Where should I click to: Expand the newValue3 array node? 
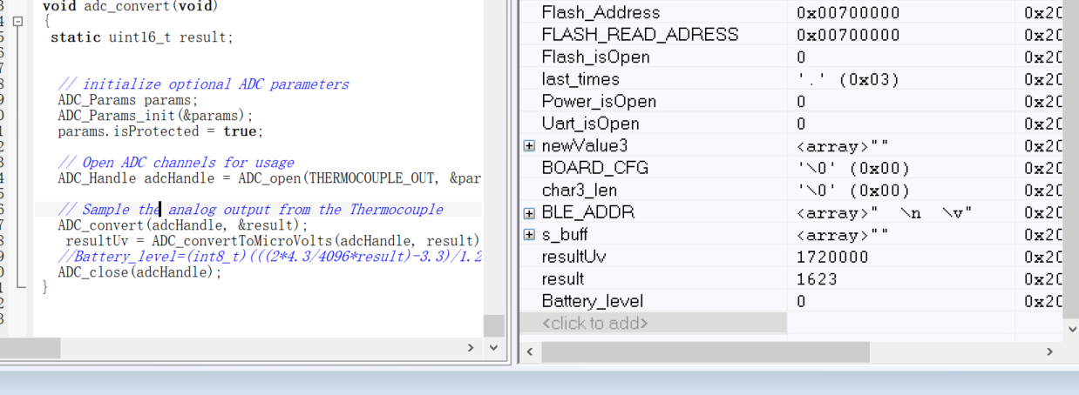click(529, 146)
